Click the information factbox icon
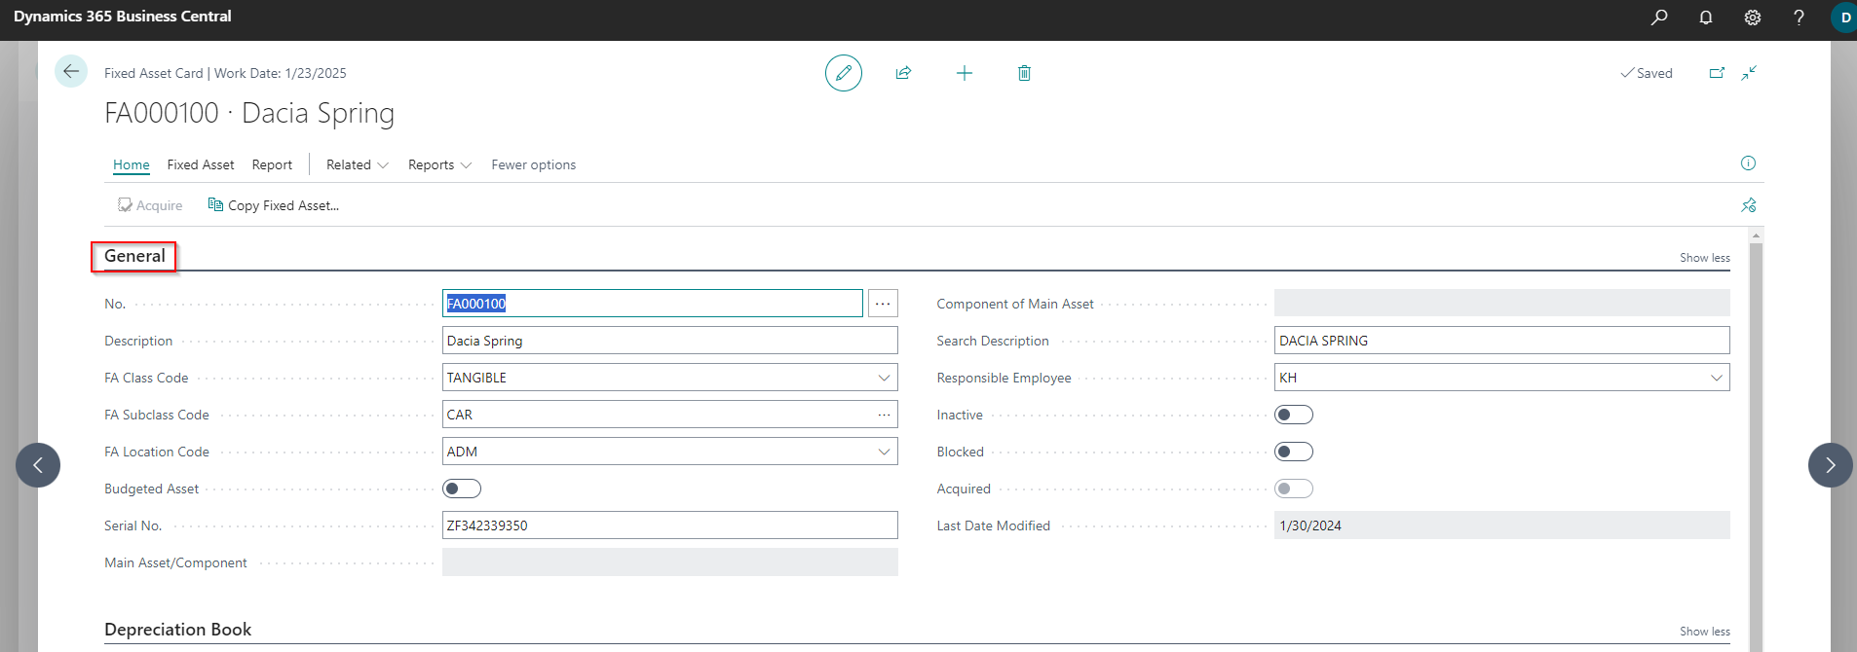 pyautogui.click(x=1748, y=163)
